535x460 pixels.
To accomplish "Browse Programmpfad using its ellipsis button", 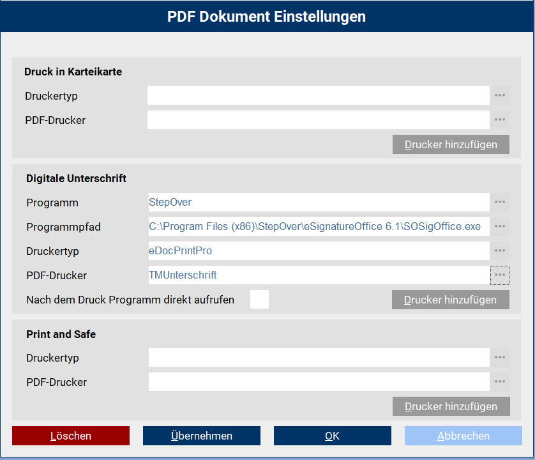I will pyautogui.click(x=499, y=227).
